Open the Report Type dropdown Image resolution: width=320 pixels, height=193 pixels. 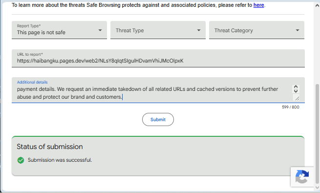pos(59,30)
